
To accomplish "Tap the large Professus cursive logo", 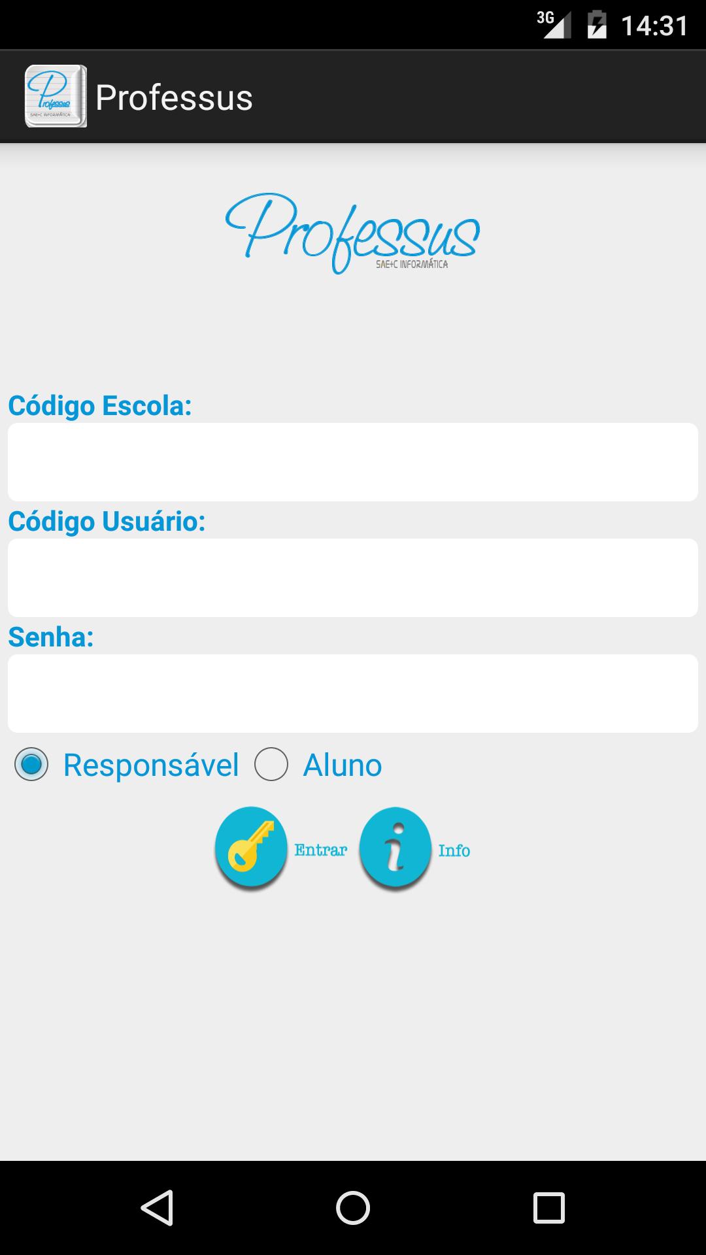I will 353,233.
